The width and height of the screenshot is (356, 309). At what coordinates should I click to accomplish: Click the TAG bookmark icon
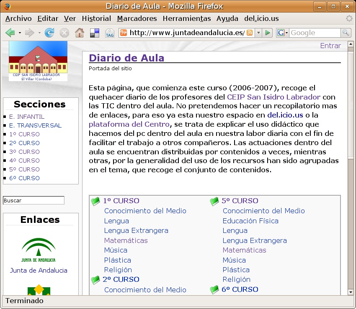coord(109,33)
